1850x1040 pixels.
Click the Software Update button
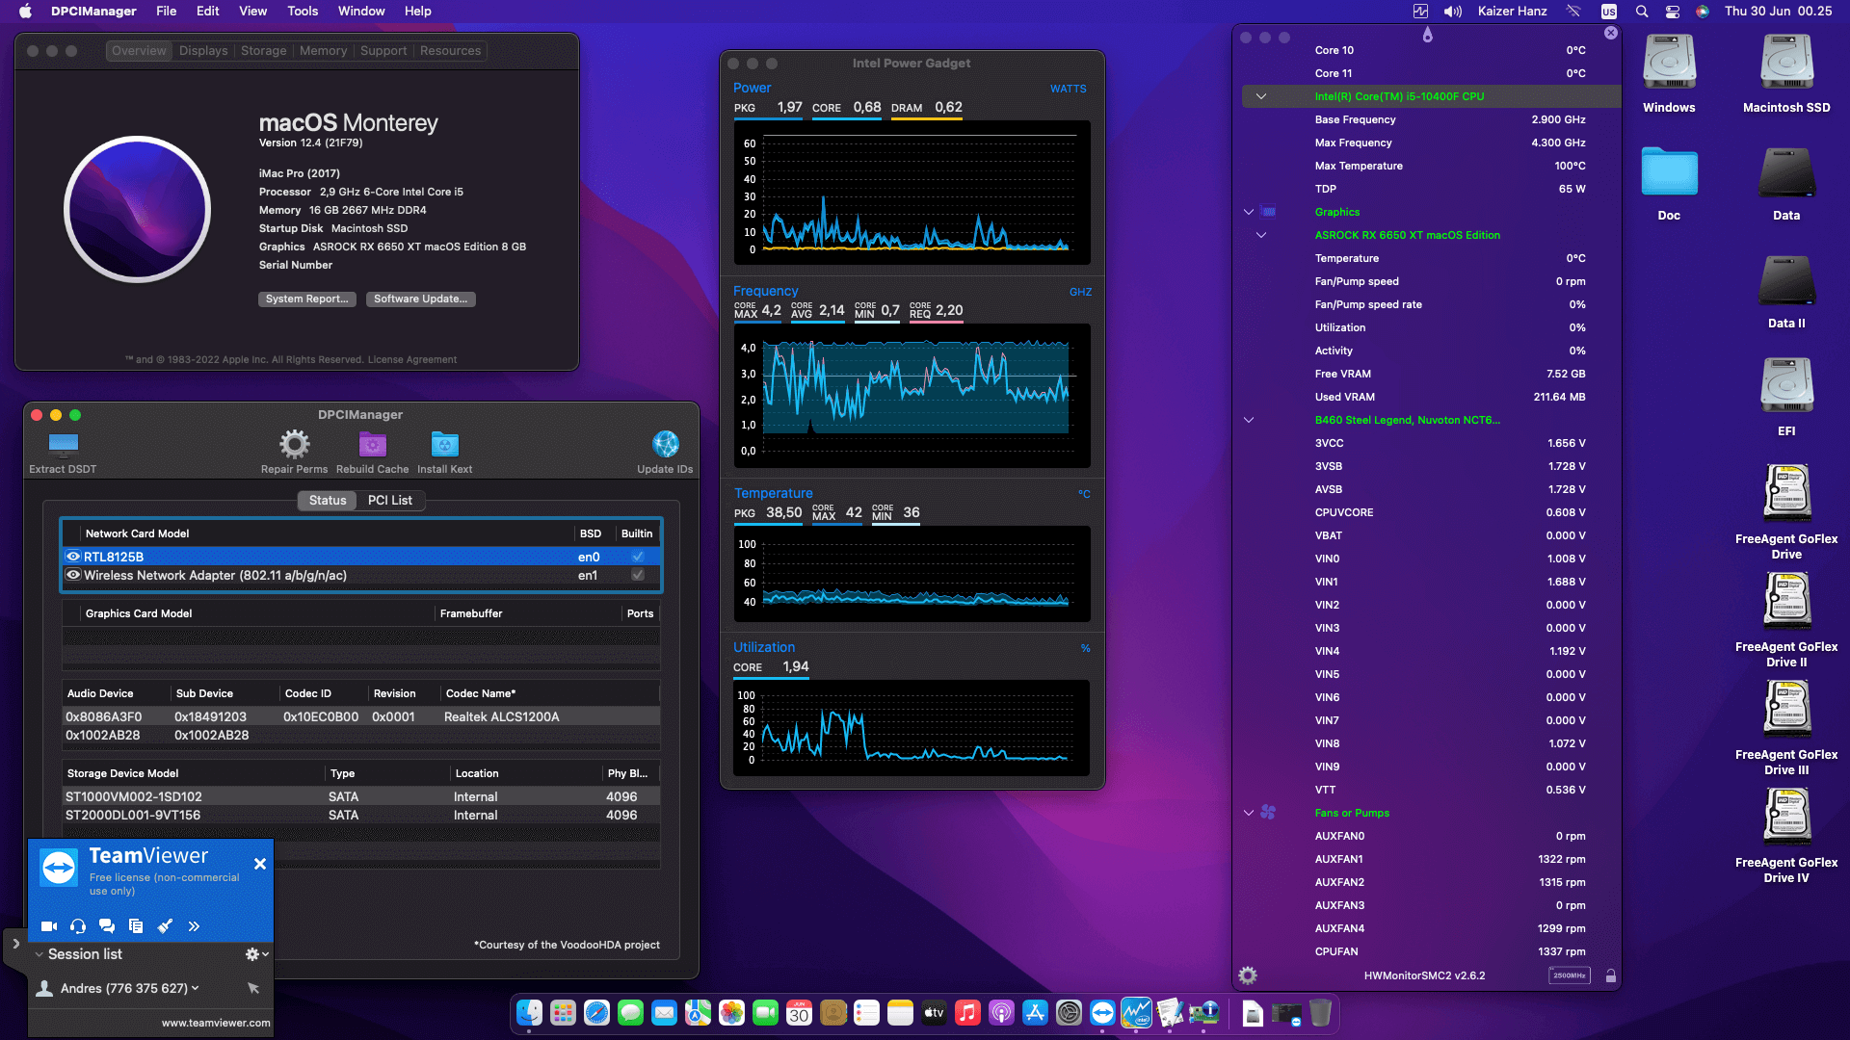(x=420, y=299)
